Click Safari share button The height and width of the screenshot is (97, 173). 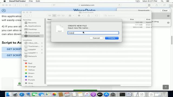point(157,5)
